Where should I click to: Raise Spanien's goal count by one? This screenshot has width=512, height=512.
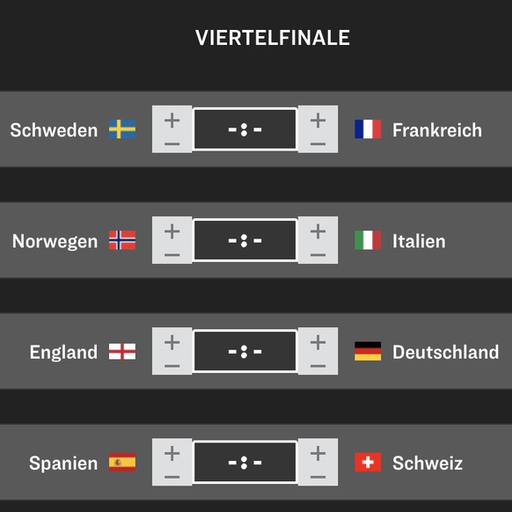(172, 454)
